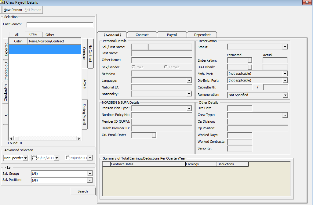Click the Birthday field
The image size is (313, 205).
point(162,74)
